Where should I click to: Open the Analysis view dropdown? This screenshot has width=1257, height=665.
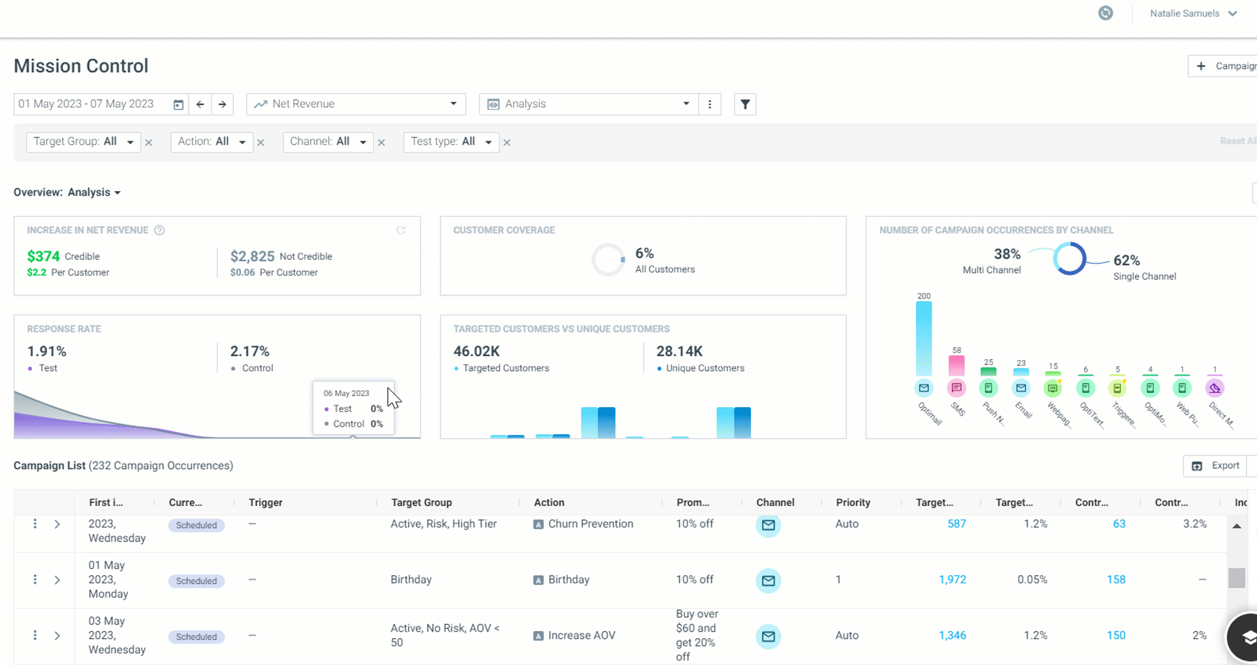pyautogui.click(x=589, y=105)
